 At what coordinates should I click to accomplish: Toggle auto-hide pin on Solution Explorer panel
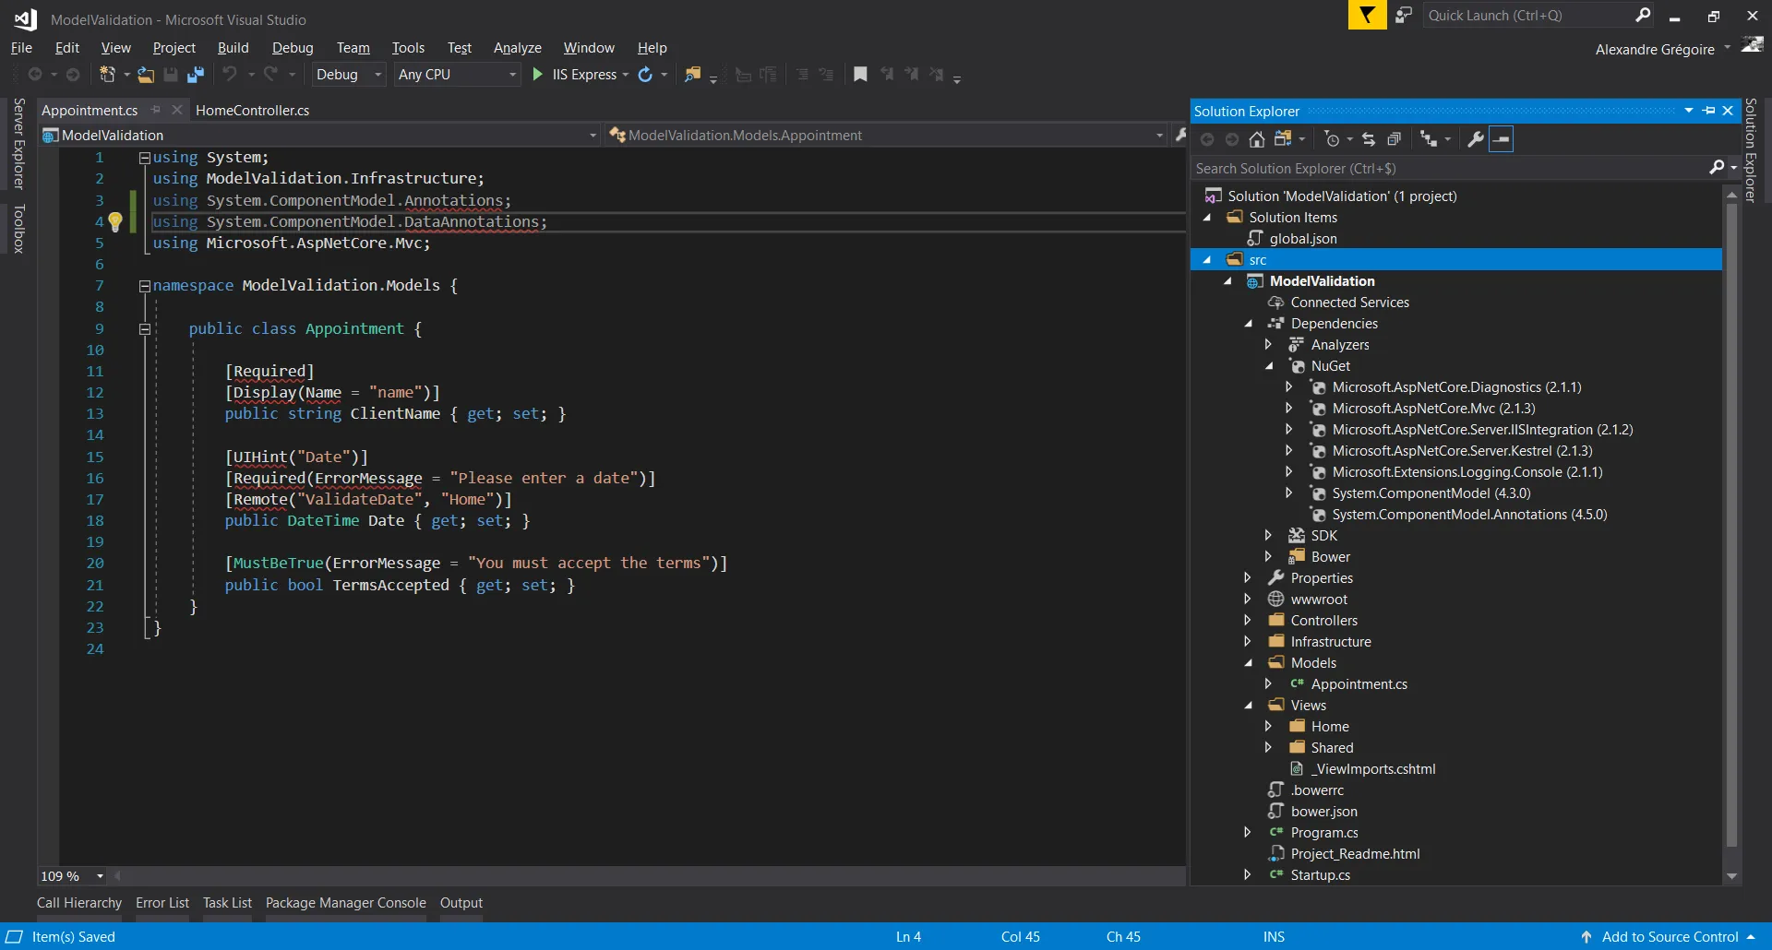click(1709, 111)
